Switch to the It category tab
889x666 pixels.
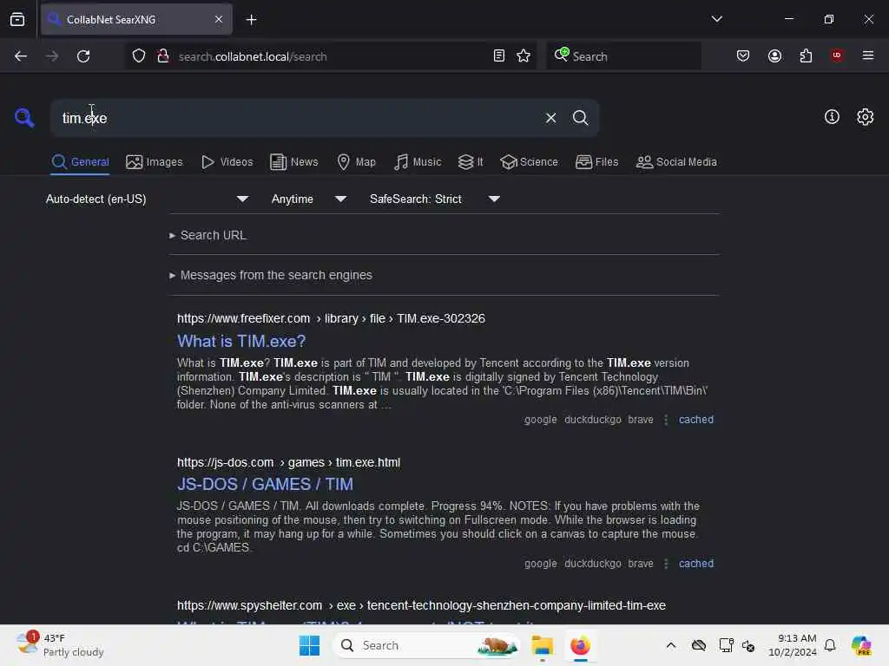pyautogui.click(x=471, y=162)
